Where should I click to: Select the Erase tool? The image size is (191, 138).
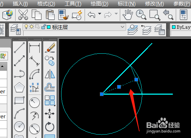[50, 48]
